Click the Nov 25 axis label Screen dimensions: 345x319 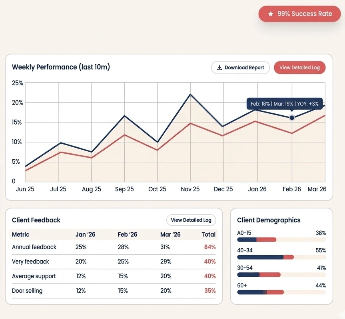(x=190, y=189)
